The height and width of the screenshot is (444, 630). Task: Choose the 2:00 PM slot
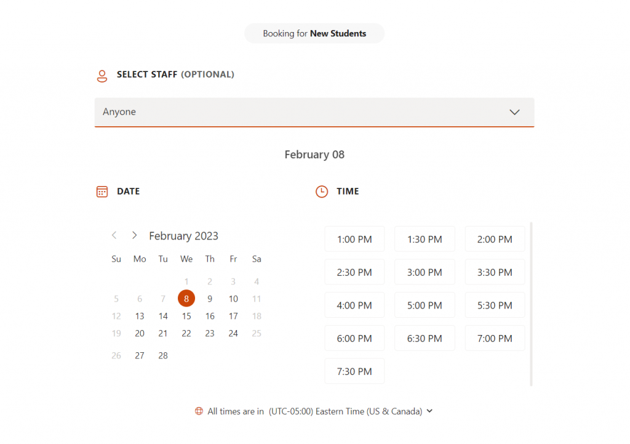(x=495, y=239)
